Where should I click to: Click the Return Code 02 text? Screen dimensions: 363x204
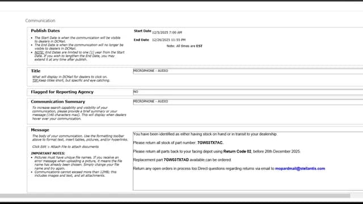[237, 151]
